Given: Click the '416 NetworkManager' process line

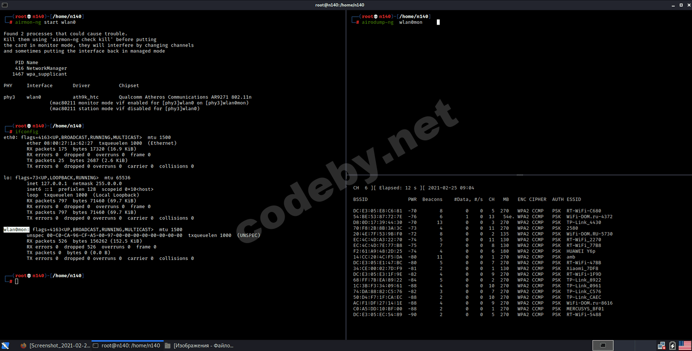Looking at the screenshot, I should point(41,68).
